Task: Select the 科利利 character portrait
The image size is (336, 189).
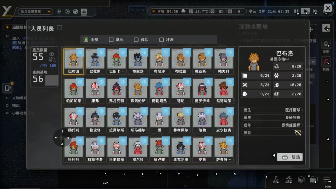Action: pos(74,150)
